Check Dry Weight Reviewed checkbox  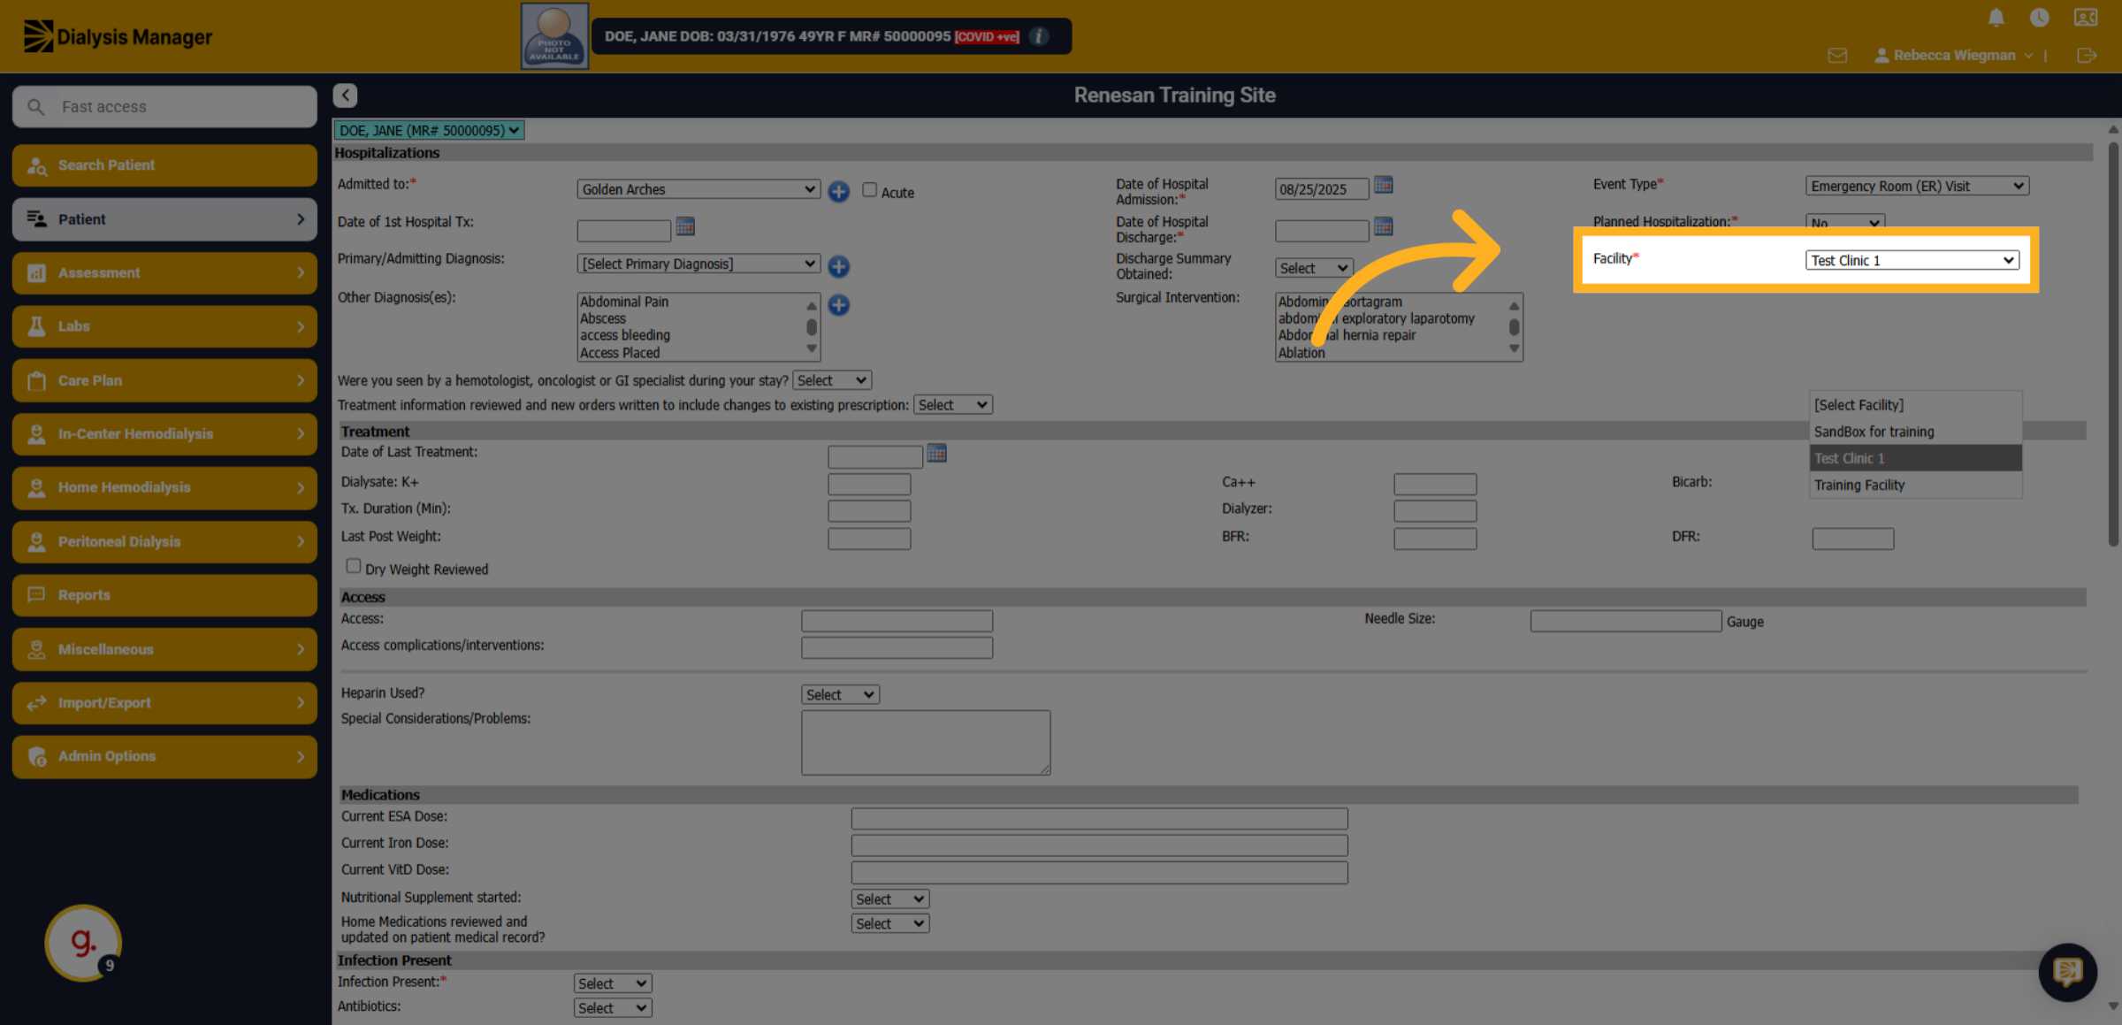coord(354,566)
